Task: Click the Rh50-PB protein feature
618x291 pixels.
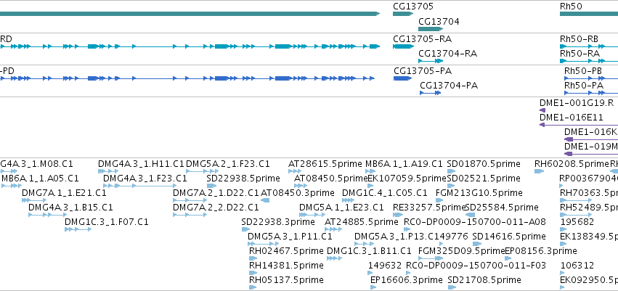Action: (591, 78)
